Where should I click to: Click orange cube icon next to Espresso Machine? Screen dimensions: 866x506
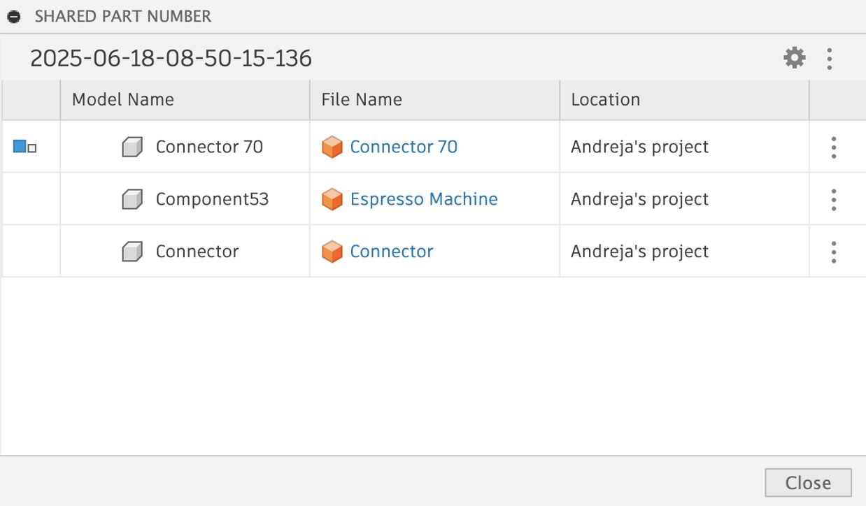click(332, 200)
